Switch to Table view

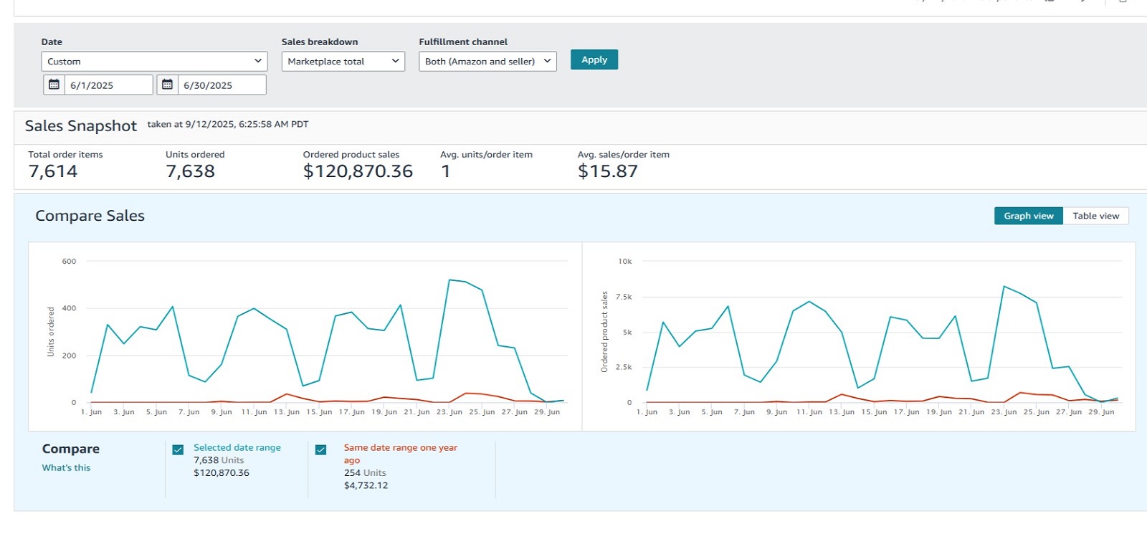[1095, 216]
